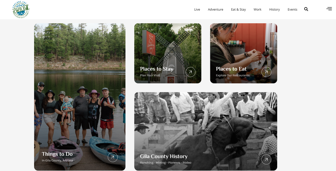The image size is (336, 171).
Task: Click the windmill inn photo
Action: point(168,53)
